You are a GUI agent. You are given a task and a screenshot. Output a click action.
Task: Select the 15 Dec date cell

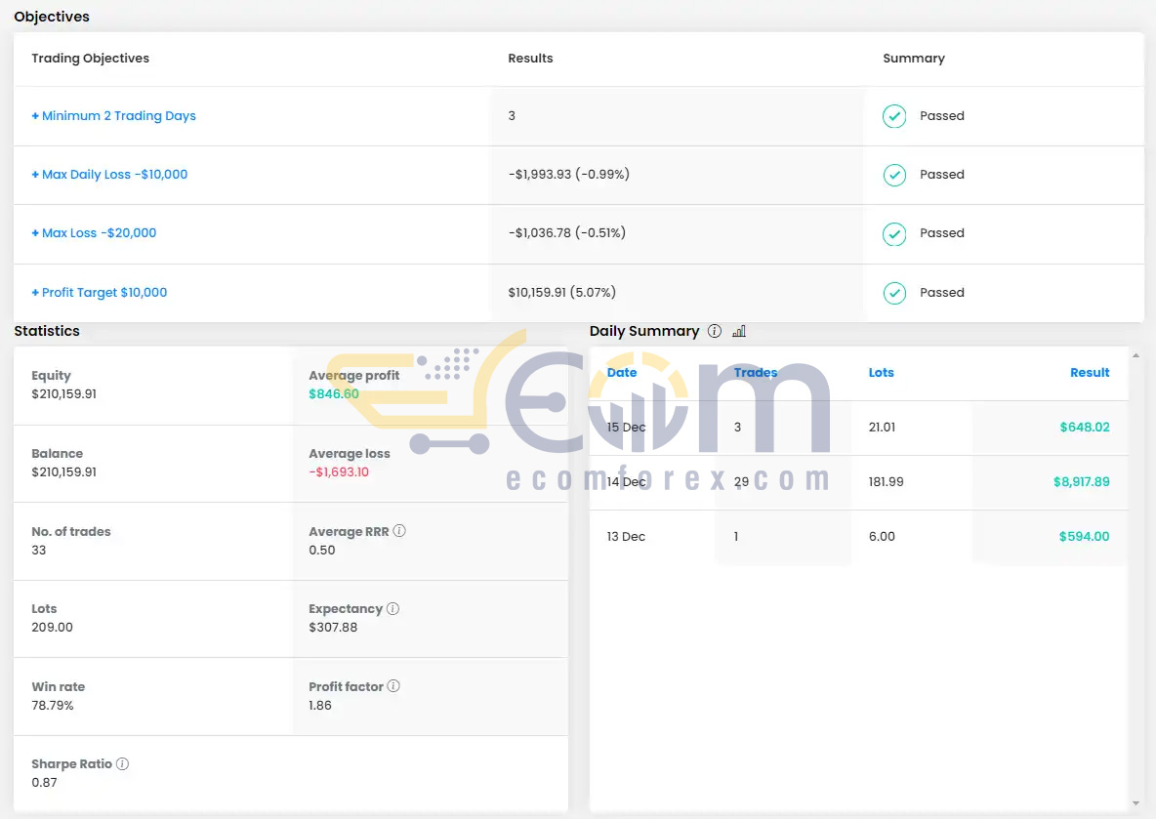pos(626,427)
